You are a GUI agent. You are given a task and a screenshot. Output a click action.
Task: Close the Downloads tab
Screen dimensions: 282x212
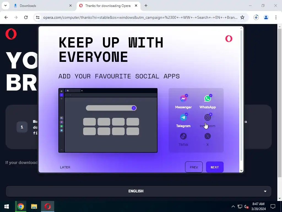70,6
